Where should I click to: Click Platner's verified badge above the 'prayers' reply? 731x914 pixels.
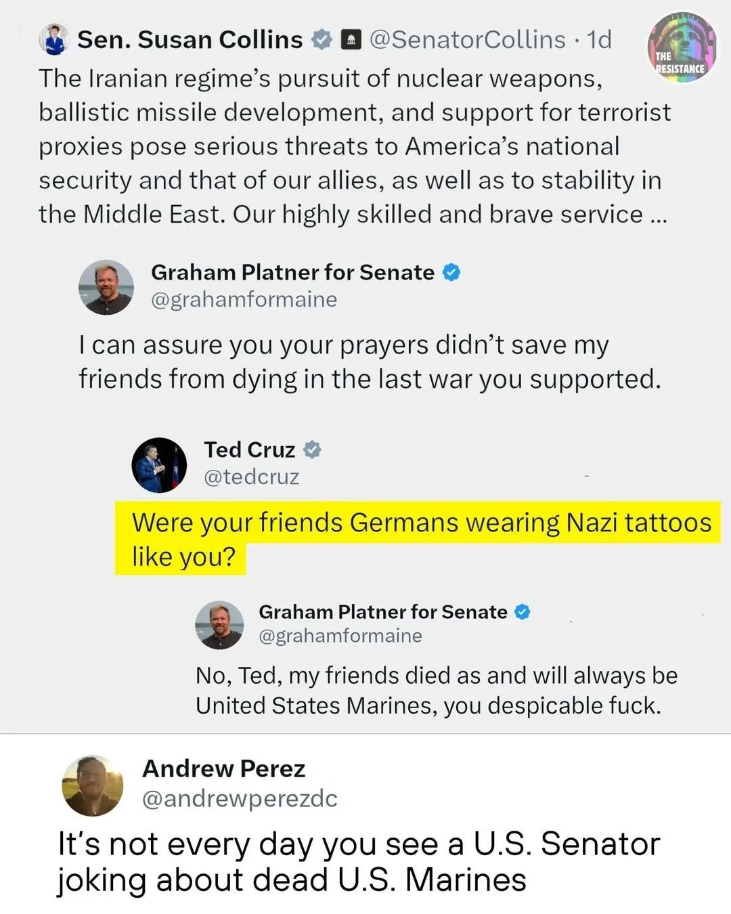point(451,272)
